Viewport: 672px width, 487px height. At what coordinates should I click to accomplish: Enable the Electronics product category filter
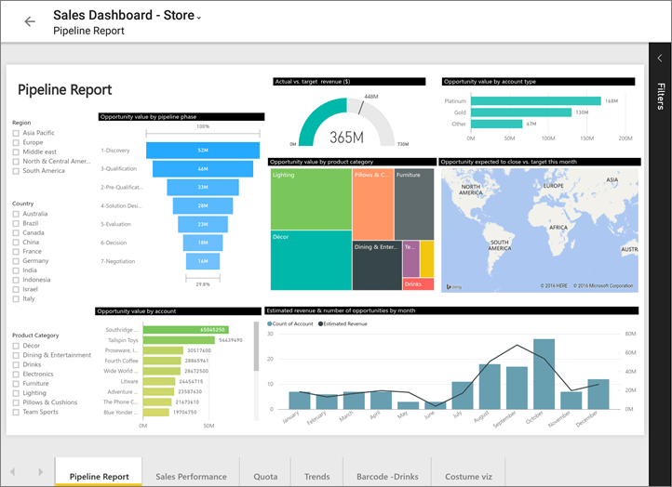coord(16,374)
